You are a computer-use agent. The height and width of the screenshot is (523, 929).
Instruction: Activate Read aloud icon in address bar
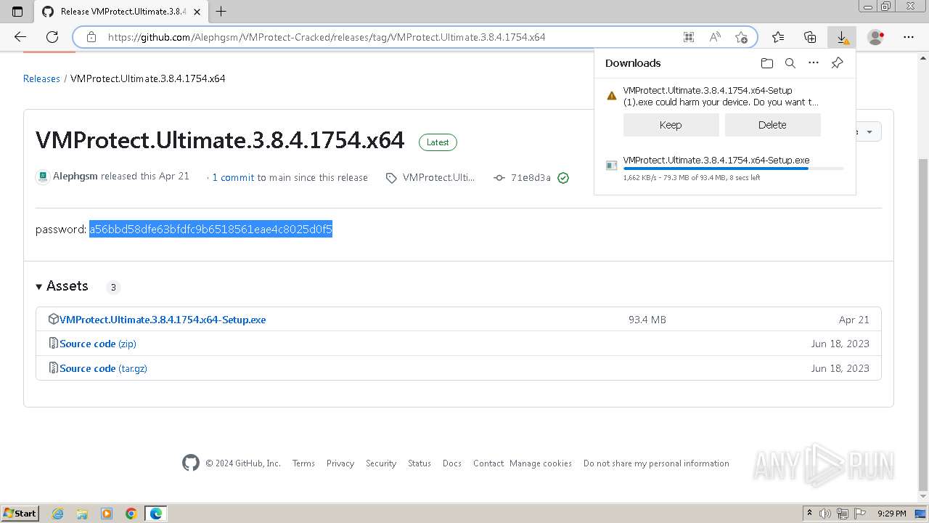(715, 37)
